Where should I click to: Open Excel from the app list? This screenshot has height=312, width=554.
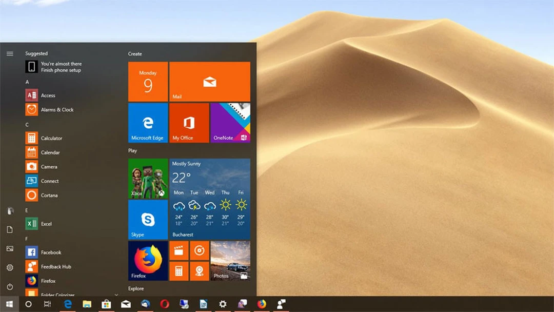coord(47,224)
